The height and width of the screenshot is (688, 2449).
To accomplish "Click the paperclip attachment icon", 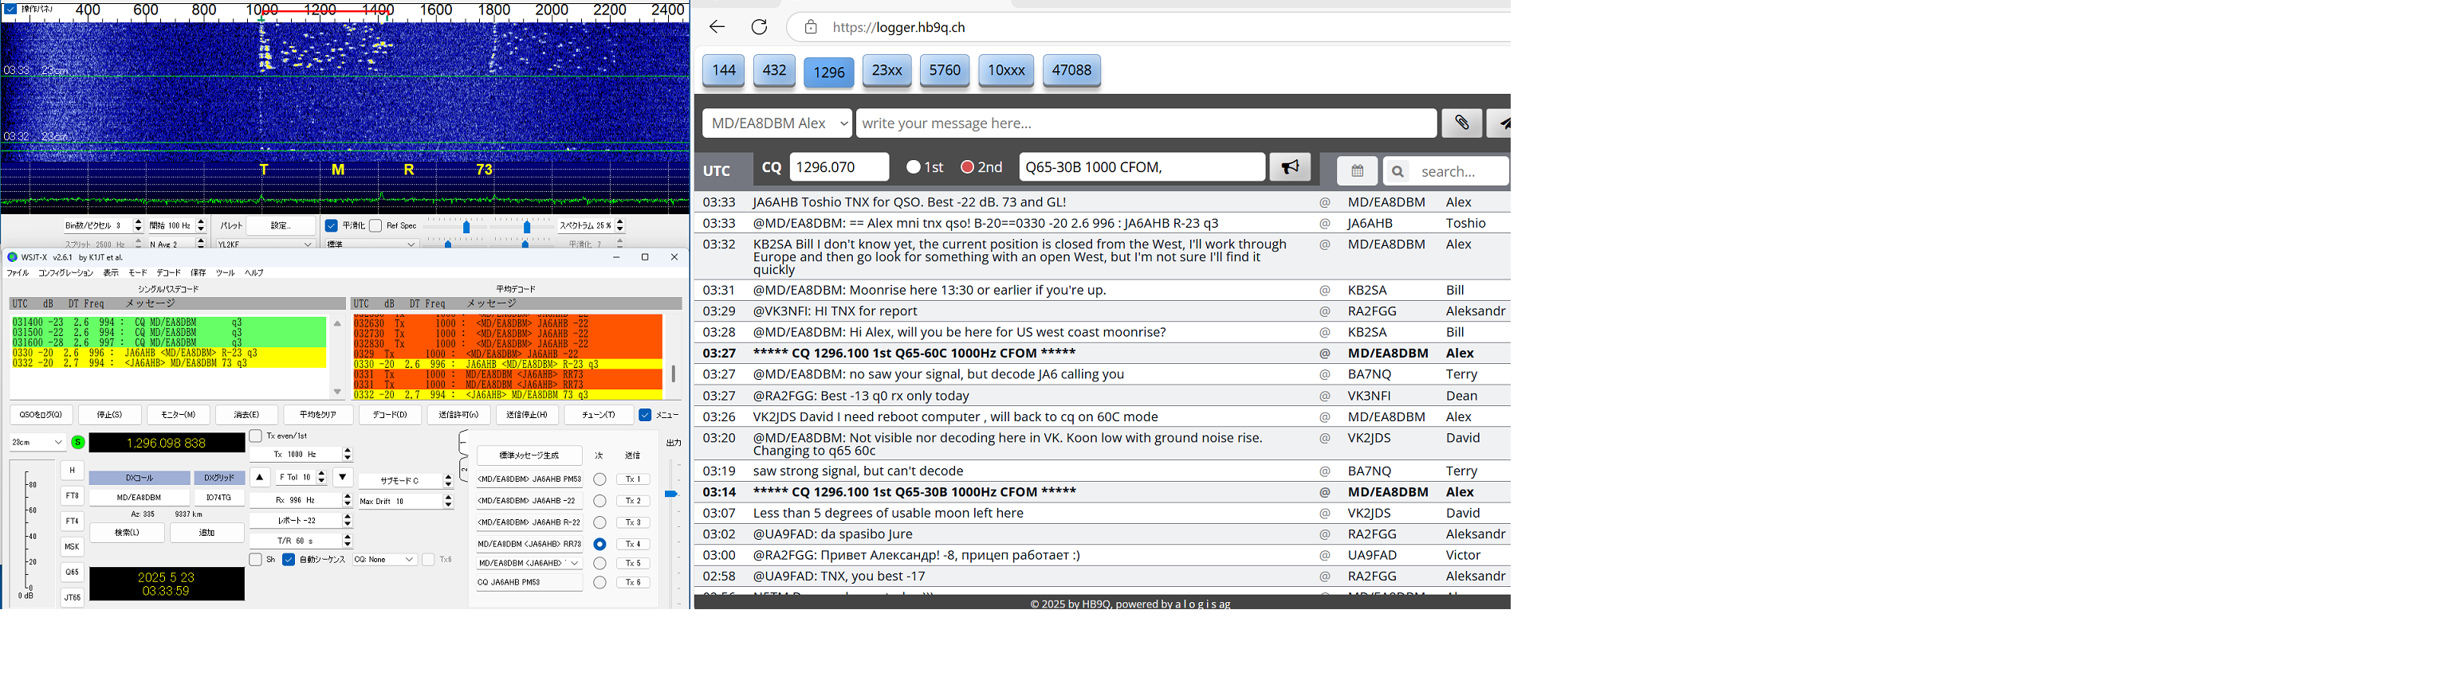I will pos(1461,123).
